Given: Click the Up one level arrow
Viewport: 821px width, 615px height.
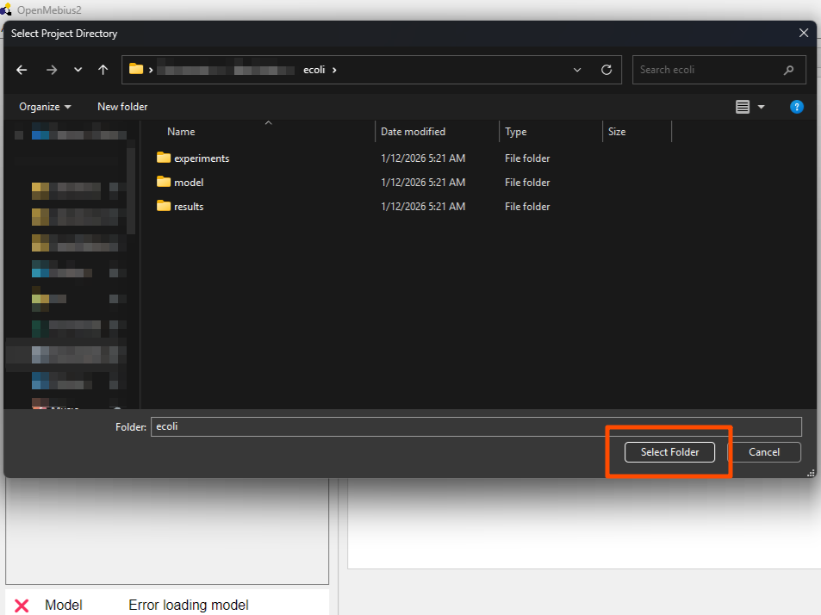Looking at the screenshot, I should click(103, 70).
